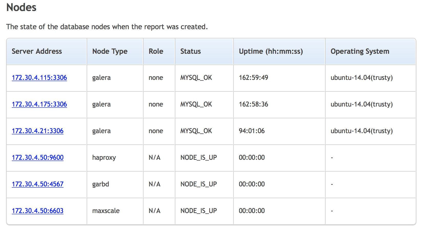The width and height of the screenshot is (424, 232).
Task: Click the Node Type column header
Action: point(110,51)
